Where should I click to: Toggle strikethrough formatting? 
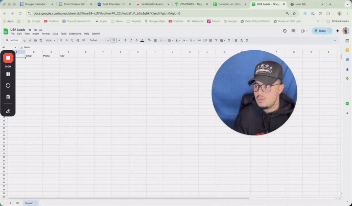pos(136,40)
